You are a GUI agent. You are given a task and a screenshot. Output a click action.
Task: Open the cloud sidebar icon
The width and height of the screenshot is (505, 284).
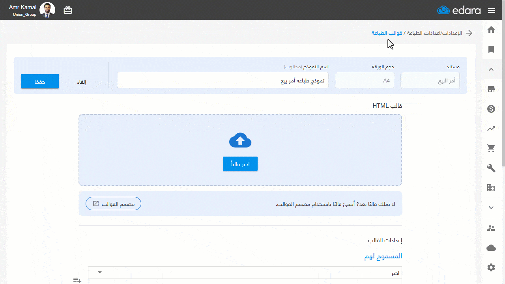pos(491,248)
